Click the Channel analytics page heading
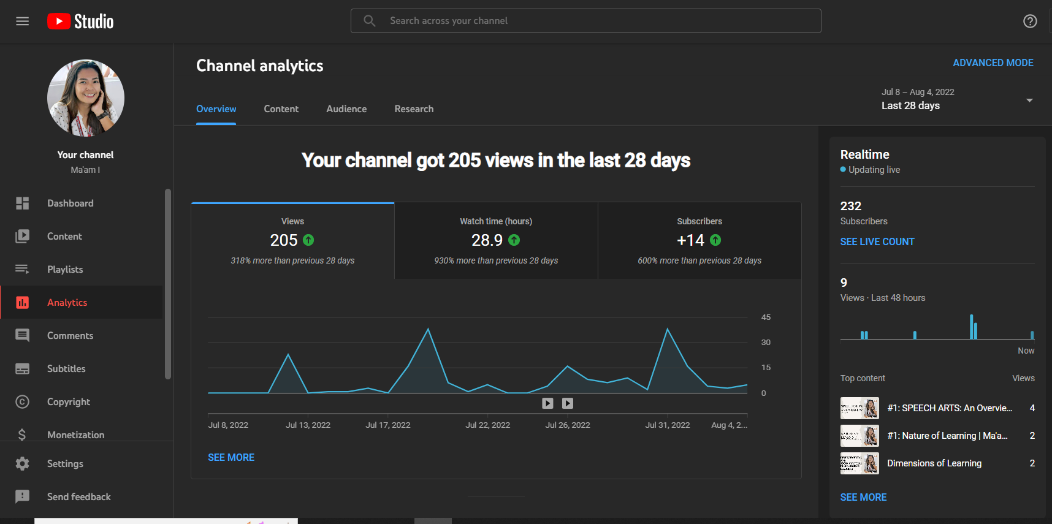Image resolution: width=1052 pixels, height=524 pixels. point(259,66)
